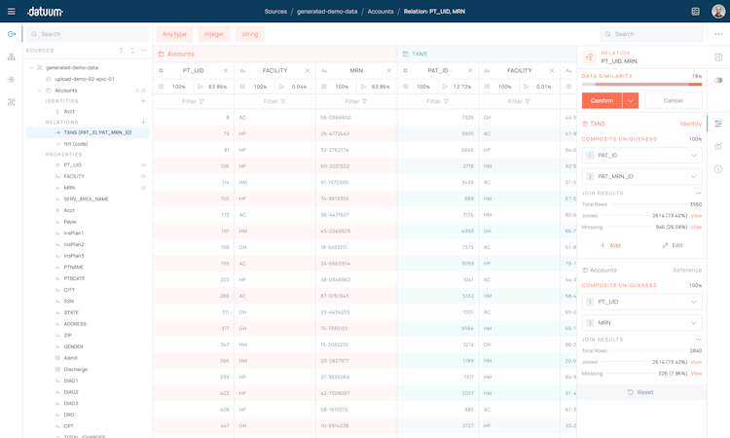Filter by string type
The height and width of the screenshot is (438, 730).
tap(250, 34)
